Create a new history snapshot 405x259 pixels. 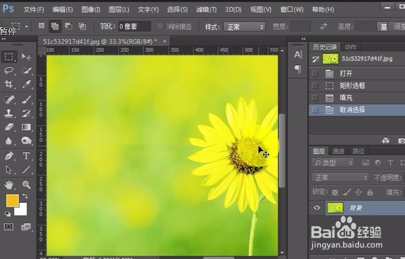coord(401,140)
